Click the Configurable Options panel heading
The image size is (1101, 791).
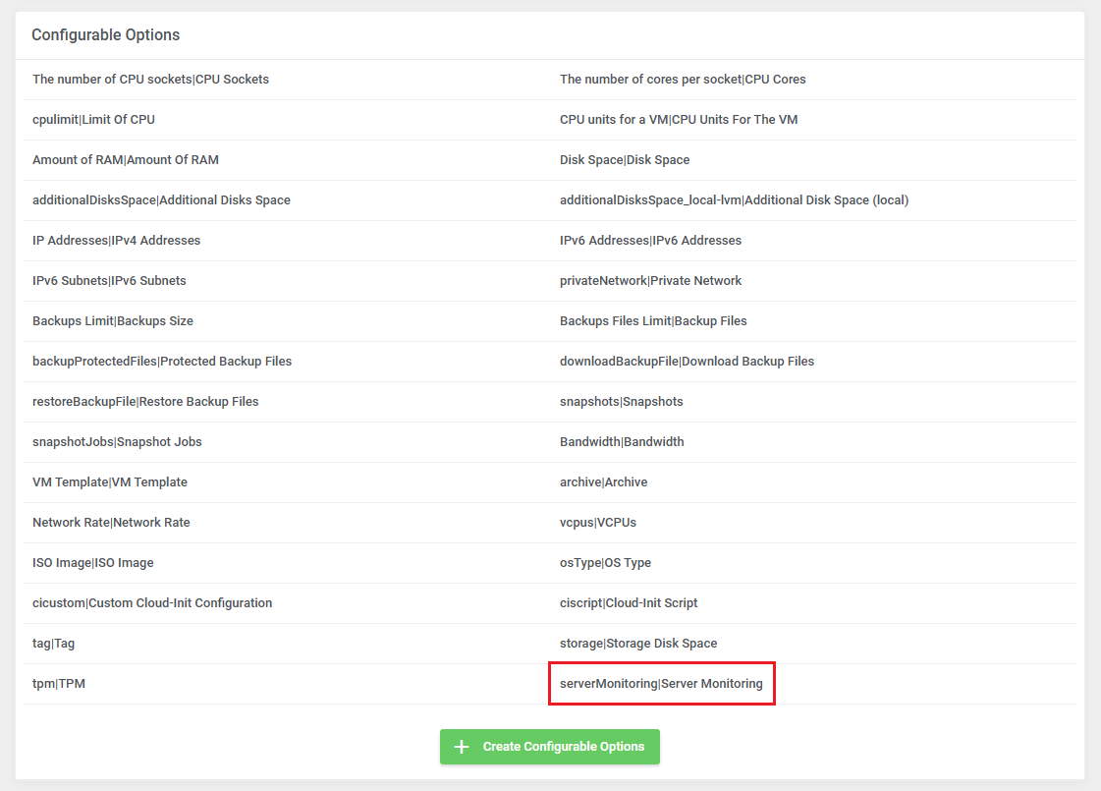tap(105, 35)
